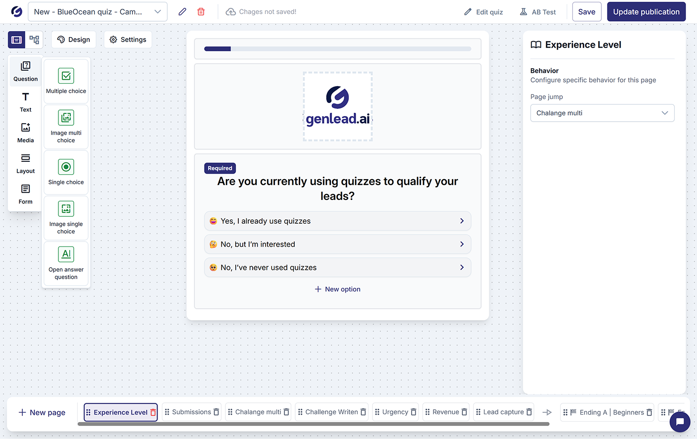
Task: Add a New option to question
Action: click(337, 289)
